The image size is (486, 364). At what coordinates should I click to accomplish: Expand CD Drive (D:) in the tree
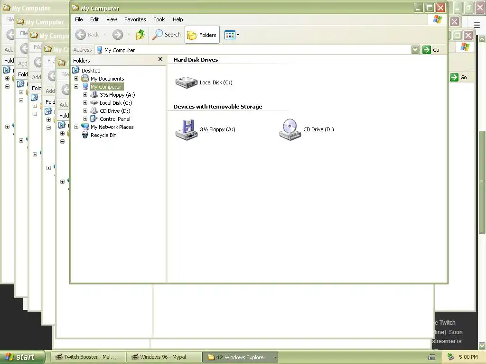pyautogui.click(x=85, y=111)
